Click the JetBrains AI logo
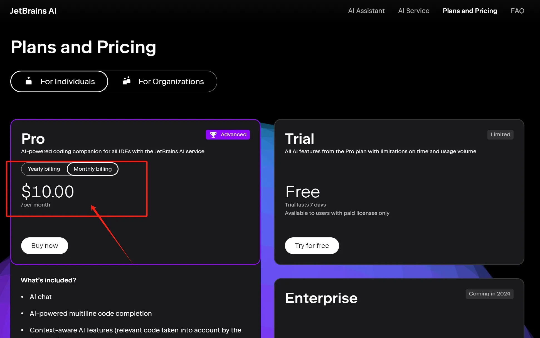Screen dimensions: 540x338 (33, 11)
